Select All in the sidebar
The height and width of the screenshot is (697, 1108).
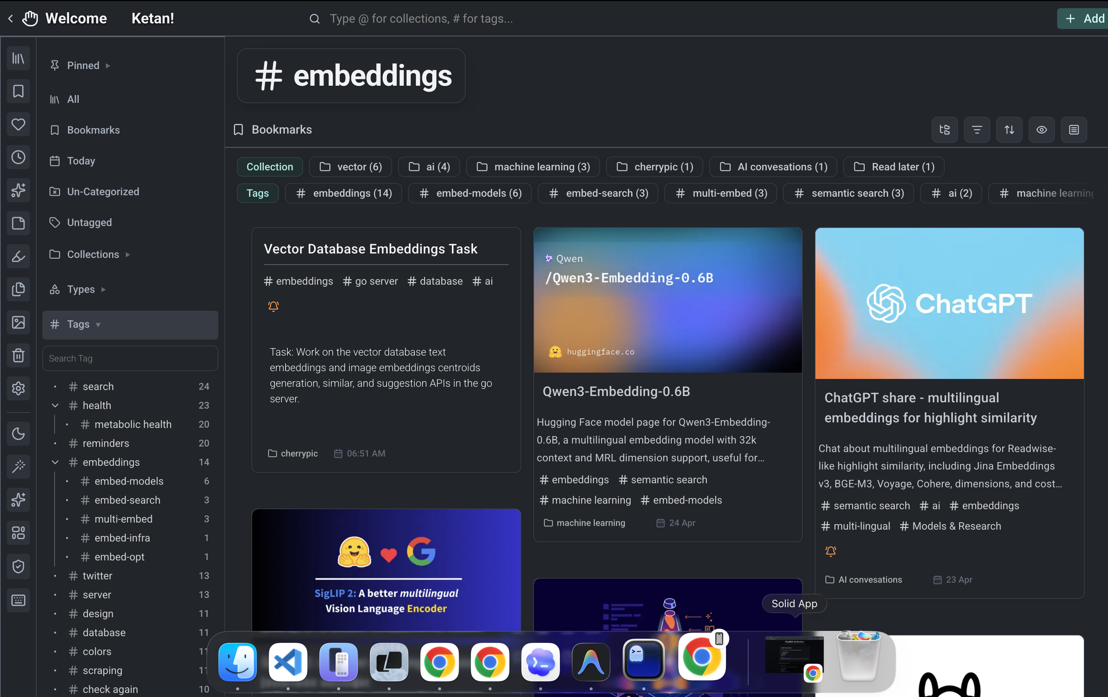(x=130, y=99)
